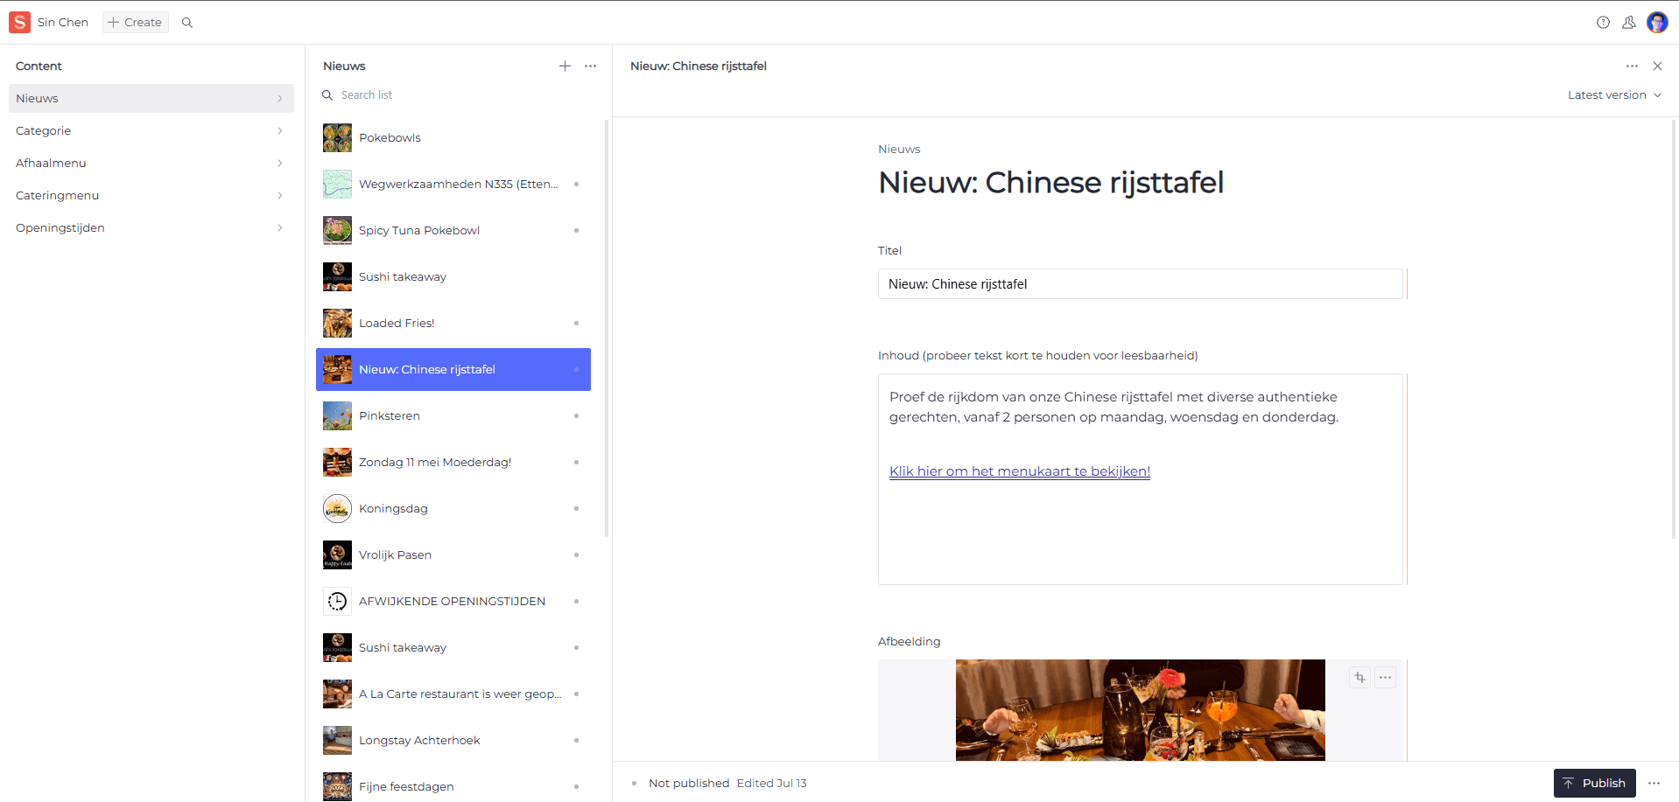Follow the 'Klik hier om het menukaart' link
Image resolution: width=1679 pixels, height=802 pixels.
pos(1019,471)
